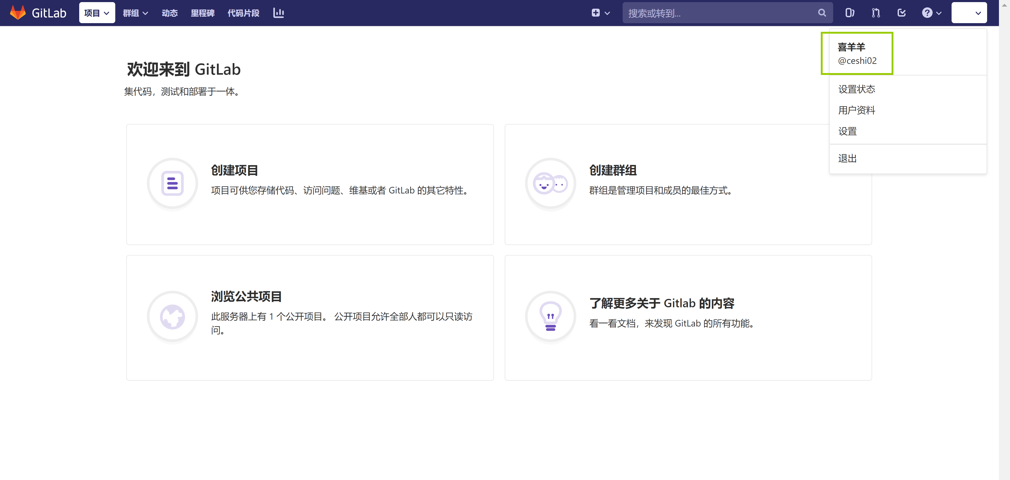
Task: Expand the 群组 menu
Action: (135, 13)
